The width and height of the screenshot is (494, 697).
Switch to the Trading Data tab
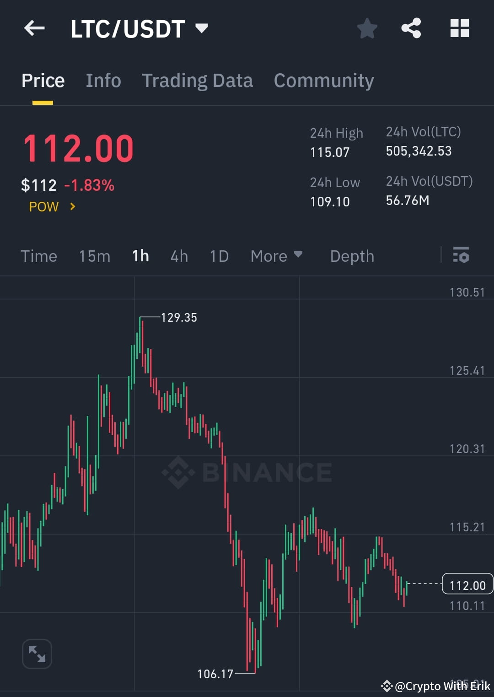pyautogui.click(x=198, y=80)
